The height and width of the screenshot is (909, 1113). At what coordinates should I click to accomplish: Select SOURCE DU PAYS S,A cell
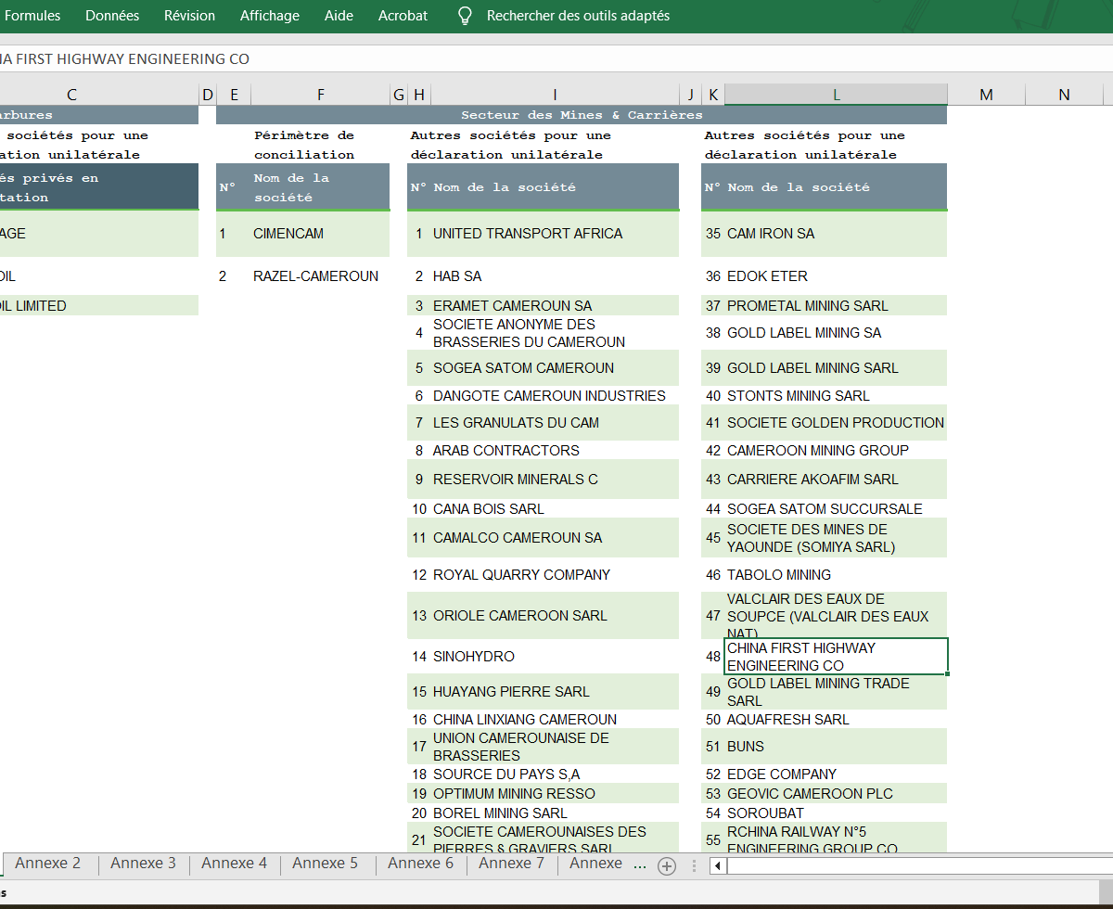click(x=555, y=775)
